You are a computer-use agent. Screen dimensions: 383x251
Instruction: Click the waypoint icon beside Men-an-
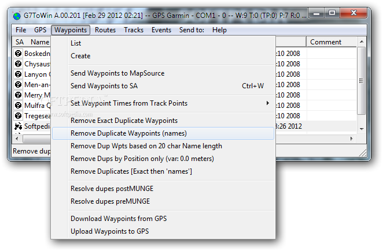18,85
